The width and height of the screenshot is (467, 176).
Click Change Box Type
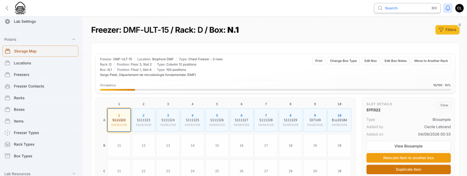coord(343,61)
